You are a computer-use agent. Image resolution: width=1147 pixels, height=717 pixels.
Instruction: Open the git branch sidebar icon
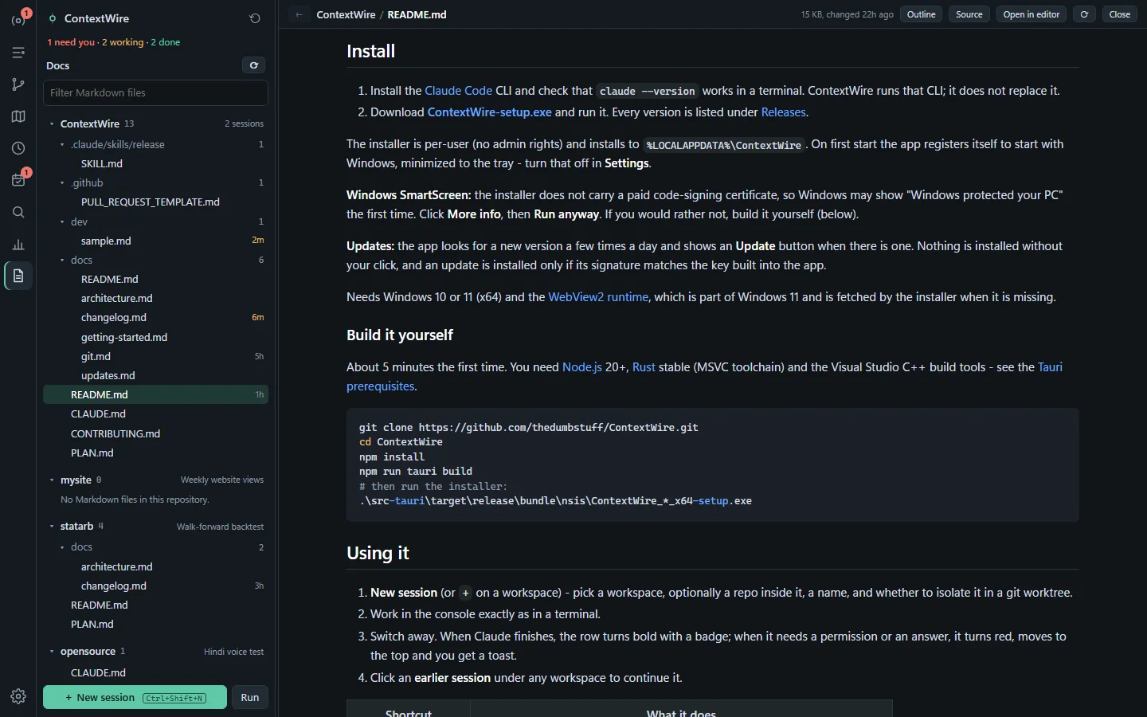(18, 84)
